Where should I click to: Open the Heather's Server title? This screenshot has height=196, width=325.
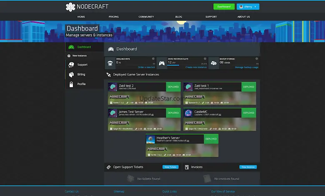[x=168, y=137]
